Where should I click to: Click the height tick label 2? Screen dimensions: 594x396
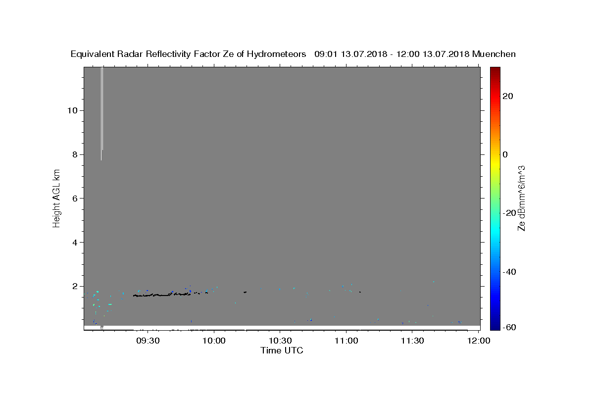[x=74, y=287]
